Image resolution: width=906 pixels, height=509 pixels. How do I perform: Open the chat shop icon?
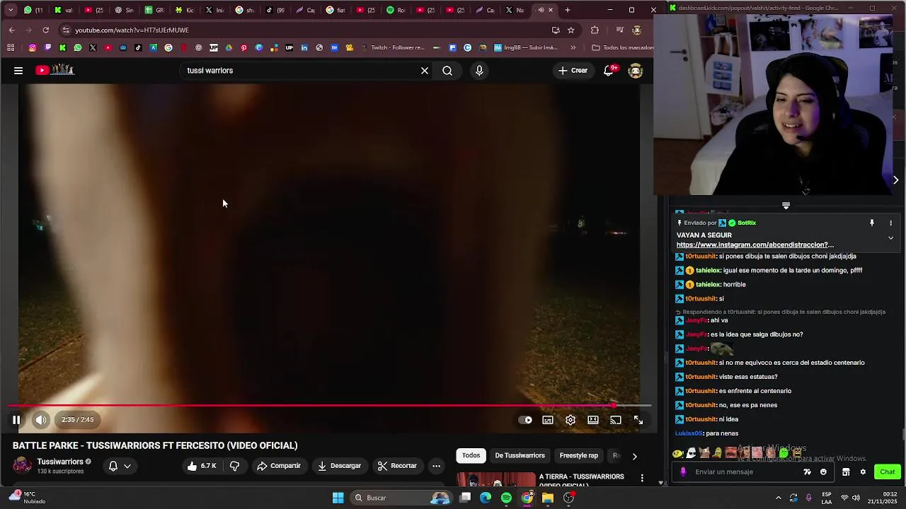846,472
